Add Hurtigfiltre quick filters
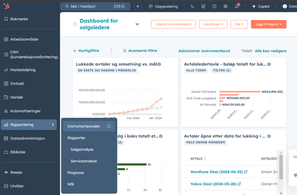The image size is (297, 195). [86, 51]
